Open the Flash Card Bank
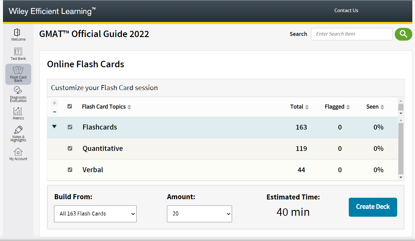 18,74
